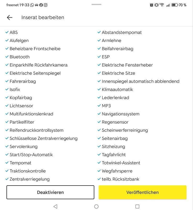Image resolution: width=193 pixels, height=210 pixels.
Task: Select the Bluetooth feature entry
Action: pos(19,57)
